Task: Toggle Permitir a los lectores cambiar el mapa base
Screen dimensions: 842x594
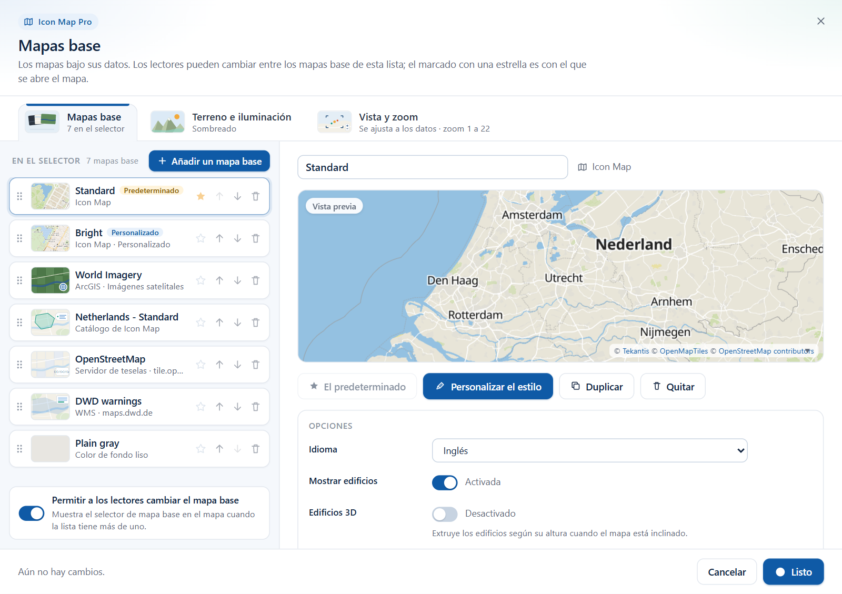Action: [32, 513]
